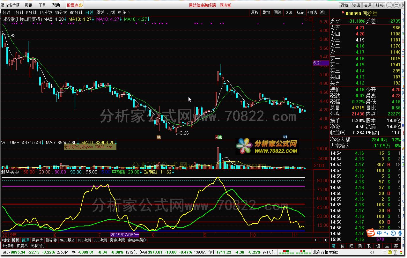Viewport: 407px width, 258px height.
Task: Select the 势 tab at bottom right
Action: tap(360, 246)
